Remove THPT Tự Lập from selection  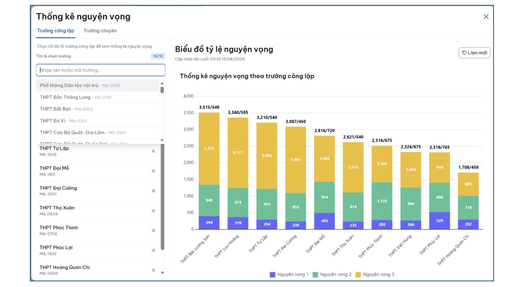153,151
